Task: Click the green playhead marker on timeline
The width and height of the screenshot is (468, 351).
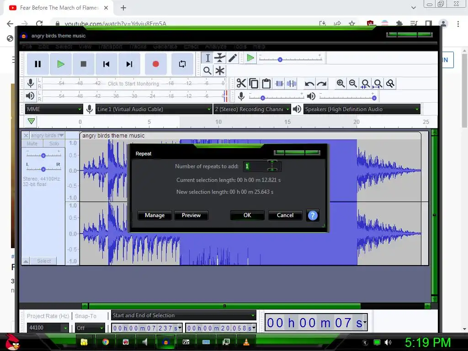Action: coord(32,121)
